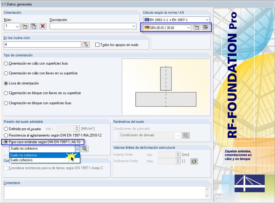This screenshot has height=203, width=275.
Task: Choose 'Definido por el usuario' soil pressure option
Action: (x=5, y=128)
